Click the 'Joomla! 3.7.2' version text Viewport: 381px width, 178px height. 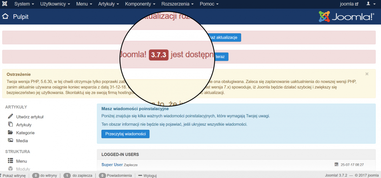click(337, 176)
